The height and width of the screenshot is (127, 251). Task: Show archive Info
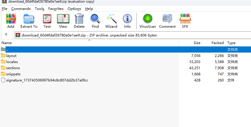pyautogui.click(x=127, y=21)
